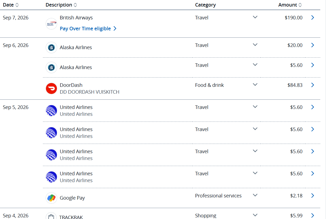
Task: Click the Sep 4, 2026 date
Action: coord(16,216)
